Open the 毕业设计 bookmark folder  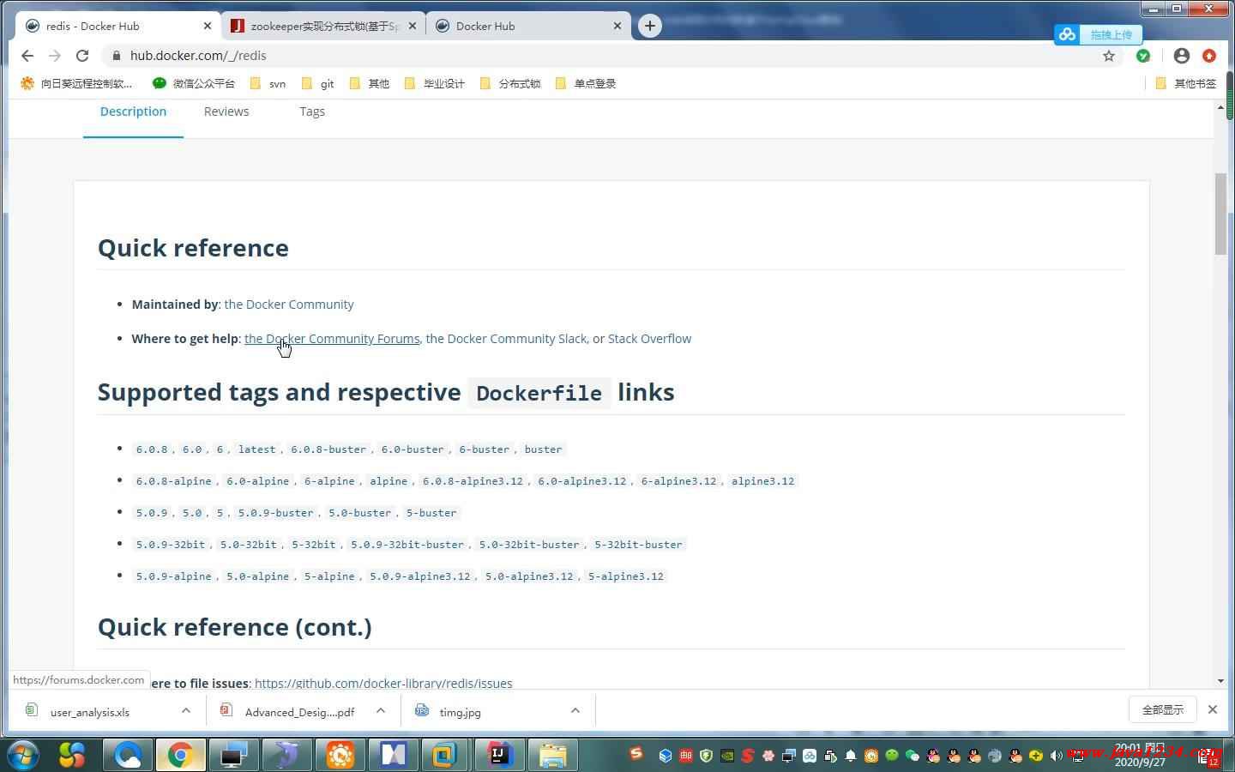[435, 83]
